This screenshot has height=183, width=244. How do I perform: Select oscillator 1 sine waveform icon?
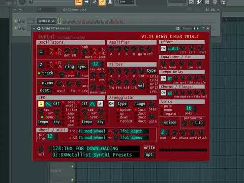pyautogui.click(x=51, y=49)
